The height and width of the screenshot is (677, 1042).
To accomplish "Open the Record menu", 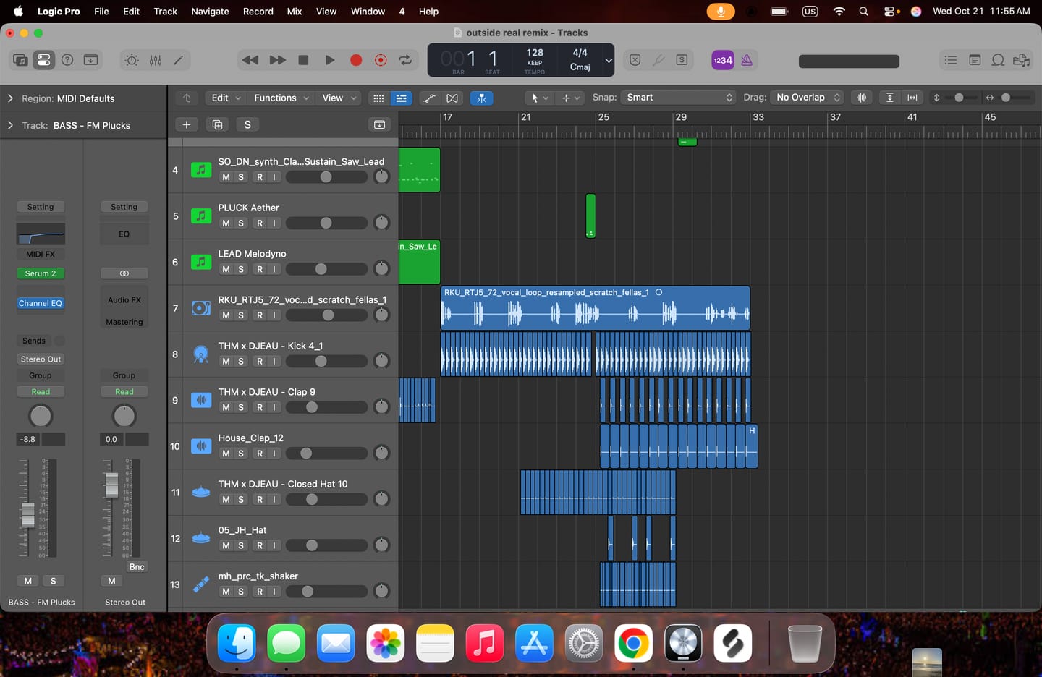I will [258, 11].
